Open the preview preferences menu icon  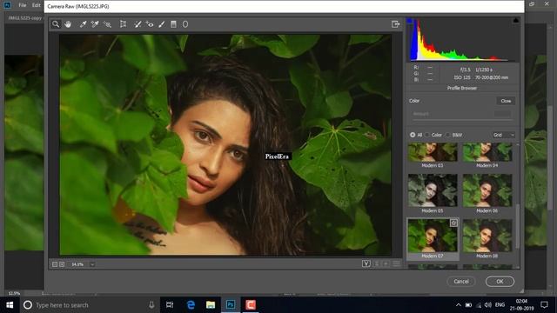pyautogui.click(x=396, y=263)
